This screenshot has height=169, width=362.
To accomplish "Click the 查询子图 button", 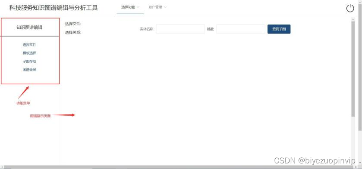I will pos(279,29).
